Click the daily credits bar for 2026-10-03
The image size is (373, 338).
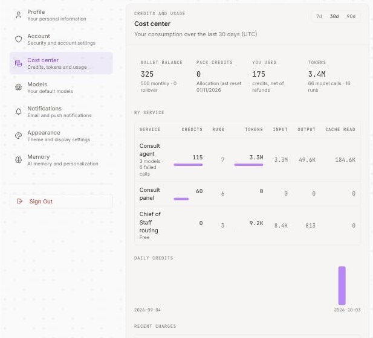[x=342, y=285]
